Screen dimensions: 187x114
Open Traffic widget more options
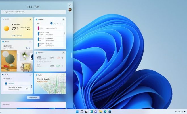tap(63, 75)
